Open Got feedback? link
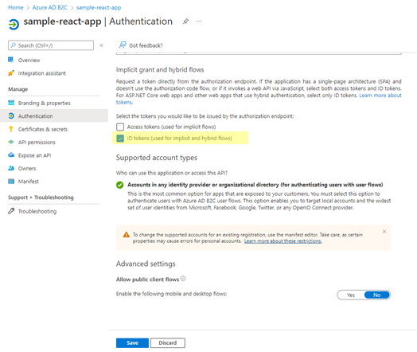This screenshot has height=352, width=417. [146, 45]
